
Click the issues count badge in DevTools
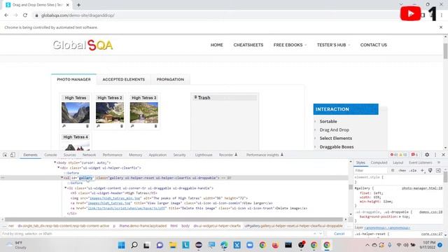coord(414,155)
